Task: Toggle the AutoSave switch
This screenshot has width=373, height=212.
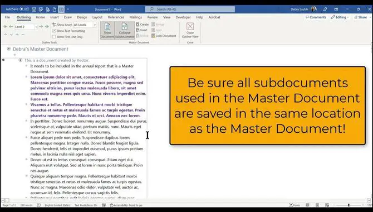Action: [24, 9]
